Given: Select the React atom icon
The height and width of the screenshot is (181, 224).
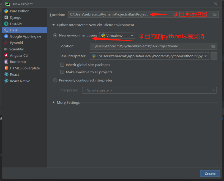Looking at the screenshot, I should point(6,74).
